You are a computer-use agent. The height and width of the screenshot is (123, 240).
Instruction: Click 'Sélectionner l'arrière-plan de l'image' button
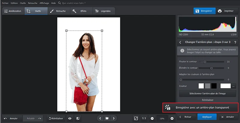[x=208, y=94]
